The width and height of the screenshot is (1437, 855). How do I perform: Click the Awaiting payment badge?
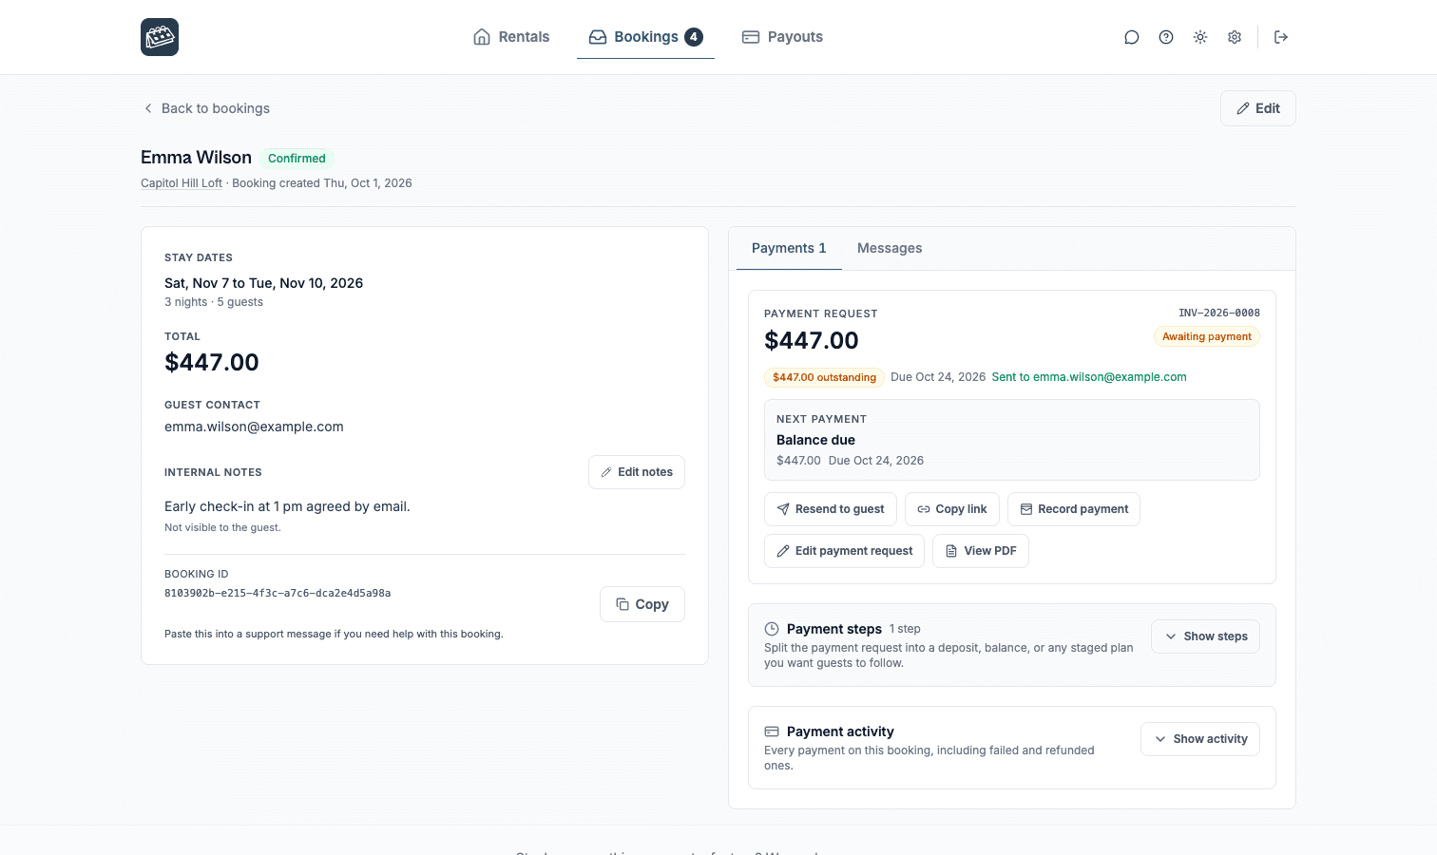[1207, 336]
